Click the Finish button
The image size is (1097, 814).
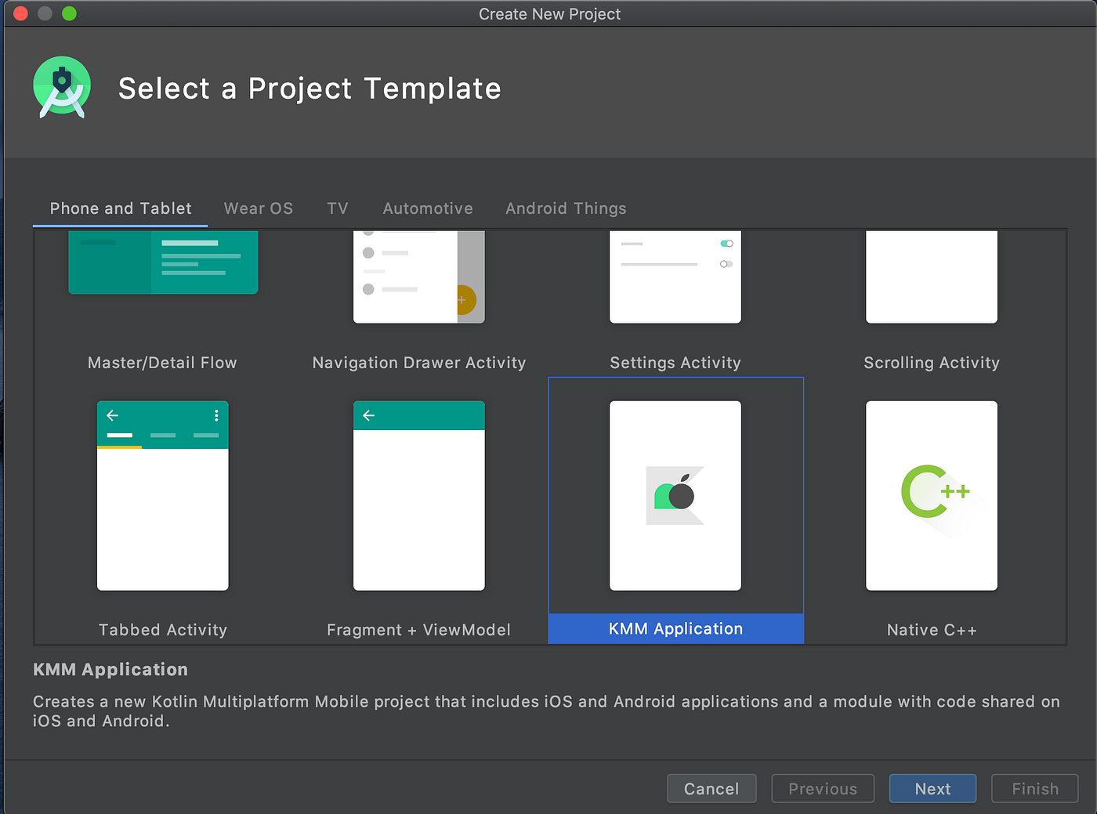(1034, 788)
